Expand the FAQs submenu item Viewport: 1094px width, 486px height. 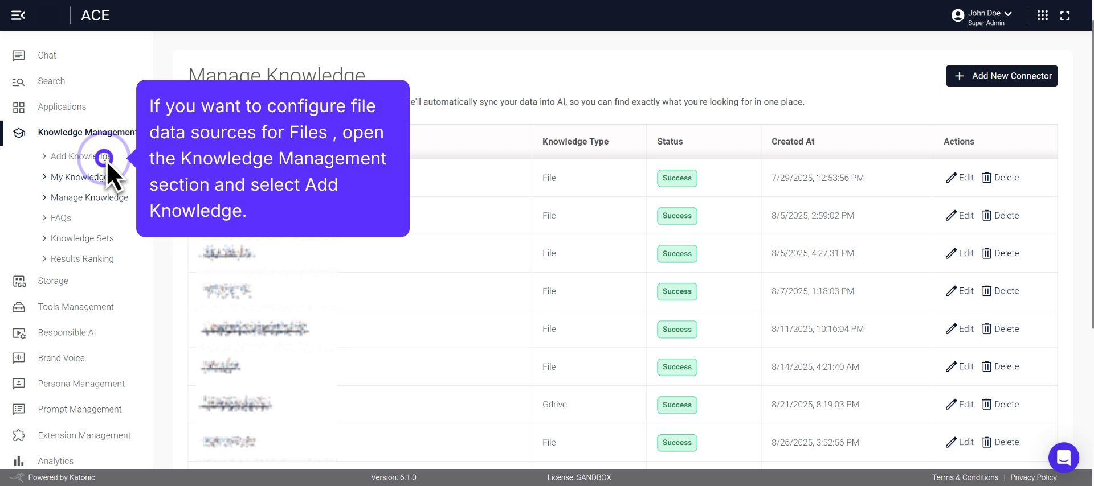pyautogui.click(x=60, y=218)
